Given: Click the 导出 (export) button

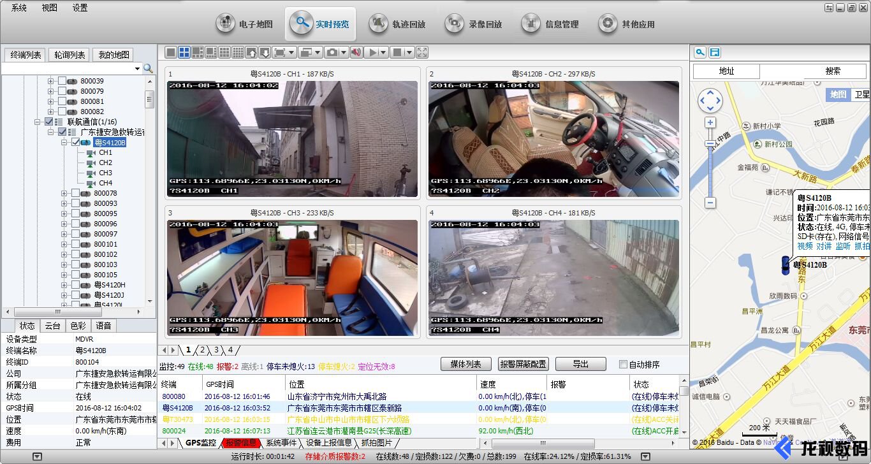Looking at the screenshot, I should 581,364.
